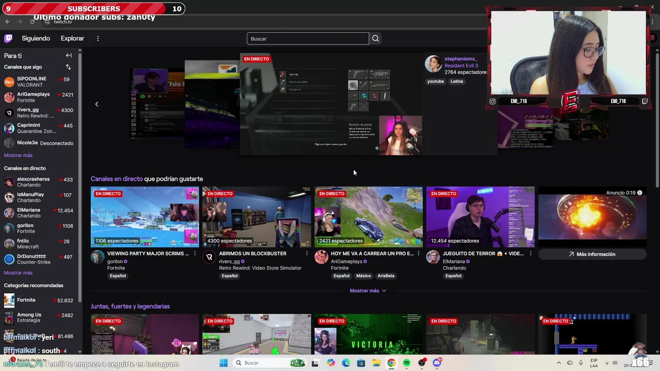The image size is (660, 371).
Task: Open options for VIEWING PARTY MAJOR SCRIMS card
Action: 195,254
